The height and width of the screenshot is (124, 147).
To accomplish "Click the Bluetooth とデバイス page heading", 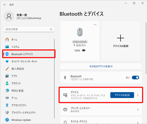I will point(81,14).
